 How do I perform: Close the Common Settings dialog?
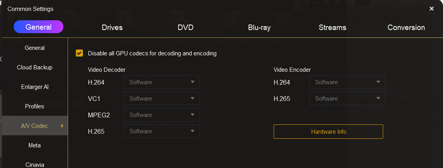tap(431, 9)
